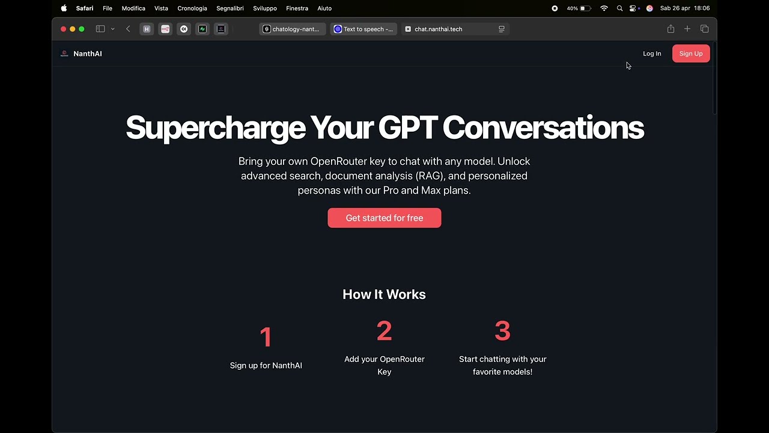Open the Reader page menu icon in address bar
The width and height of the screenshot is (769, 433).
(x=502, y=29)
